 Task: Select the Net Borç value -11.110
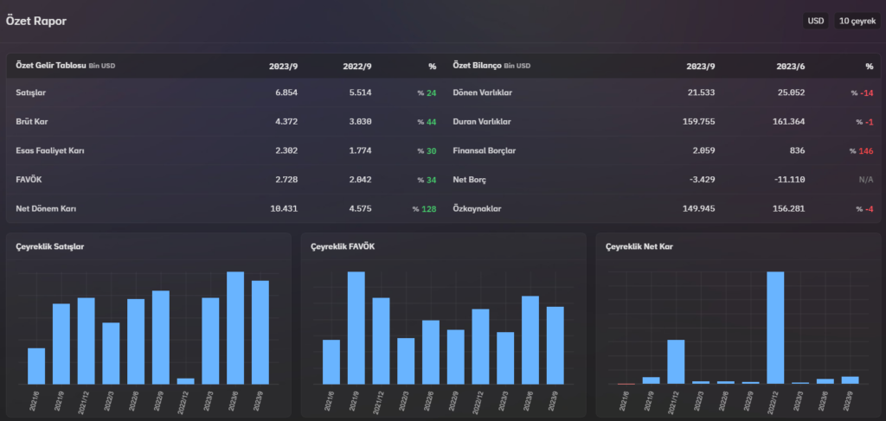789,180
